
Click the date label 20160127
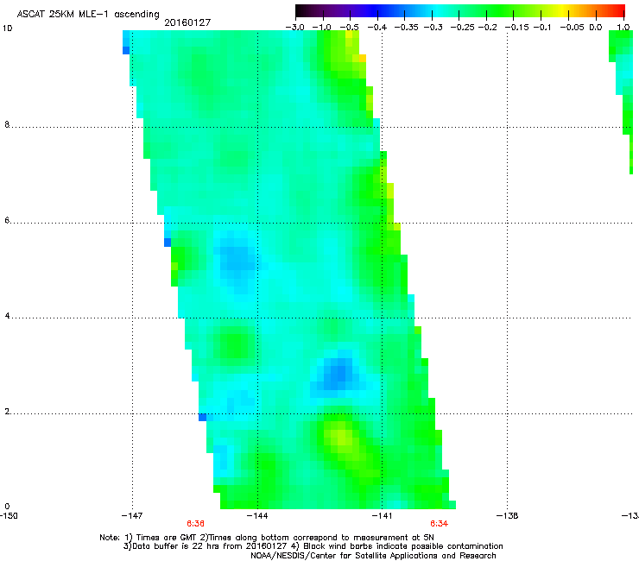(187, 22)
